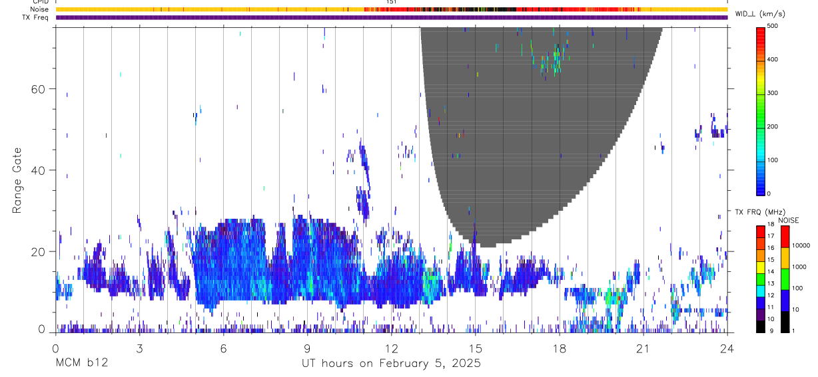Screen dimensions: 818x377
Task: Click the "UT hours on February 5, 2025" title
Action: pos(391,364)
